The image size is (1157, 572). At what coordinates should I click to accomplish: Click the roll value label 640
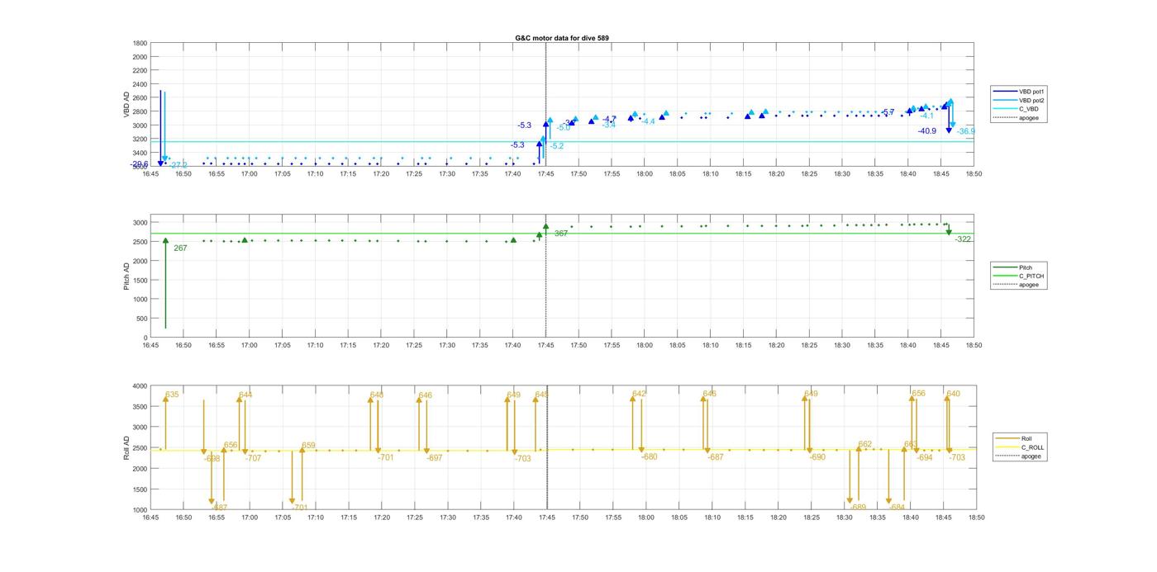[x=954, y=394]
